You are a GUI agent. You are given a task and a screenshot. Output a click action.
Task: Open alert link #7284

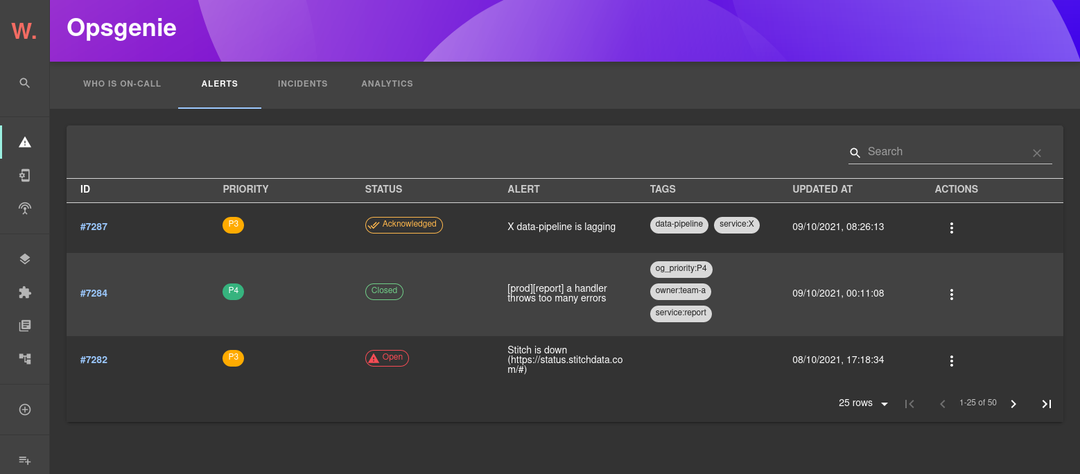pos(94,293)
